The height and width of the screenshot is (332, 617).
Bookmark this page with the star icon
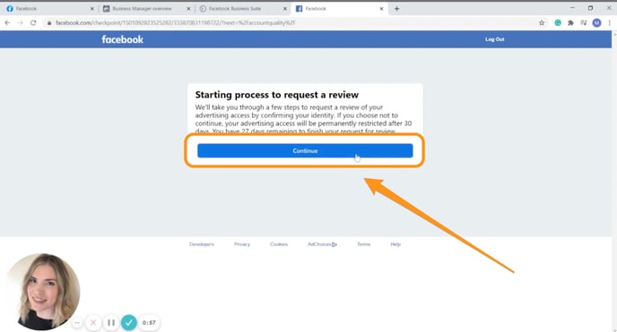pos(542,22)
